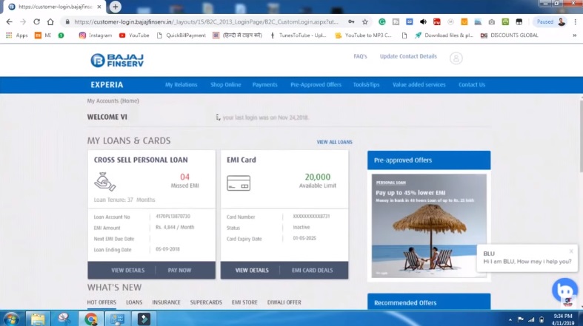Open Chrome three-dot menu
Screen dimensions: 583x326
click(x=575, y=22)
